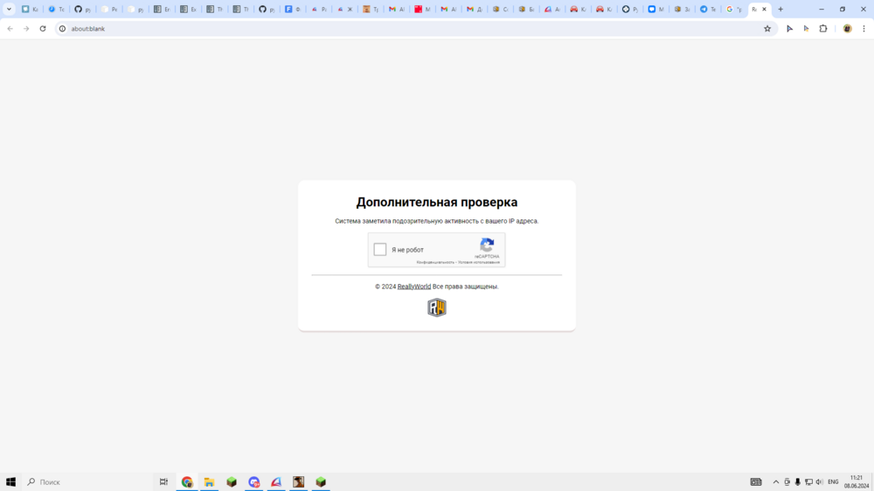The height and width of the screenshot is (491, 874).
Task: Open Task View from taskbar
Action: coord(164,481)
